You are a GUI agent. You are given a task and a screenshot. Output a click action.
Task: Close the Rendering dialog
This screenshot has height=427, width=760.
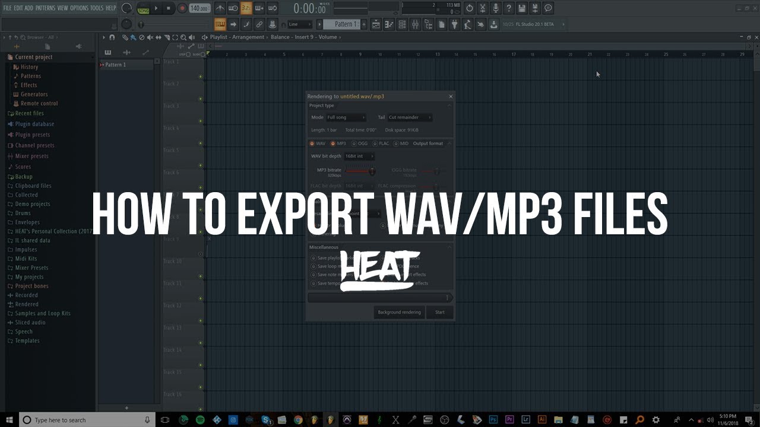pyautogui.click(x=450, y=96)
